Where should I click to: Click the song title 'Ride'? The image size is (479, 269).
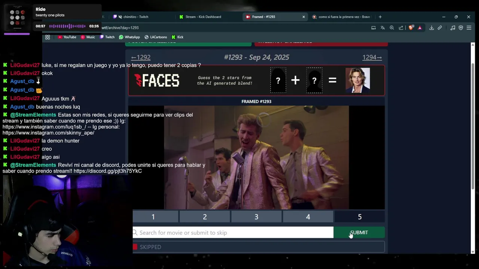pos(40,9)
